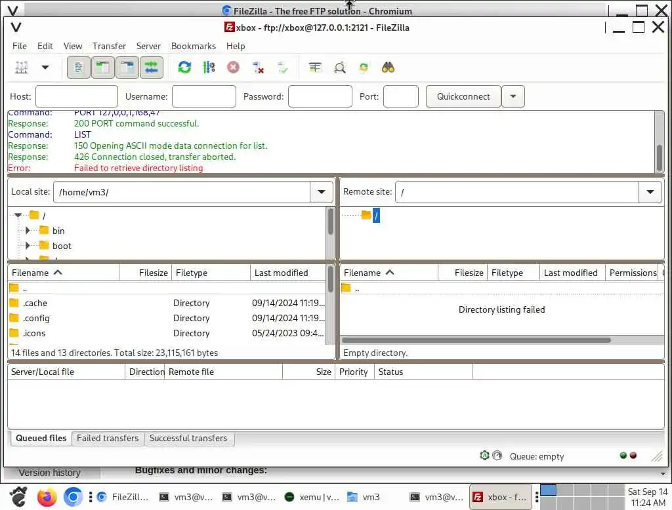The image size is (672, 510).
Task: Click the Quickconnect button
Action: 463,96
